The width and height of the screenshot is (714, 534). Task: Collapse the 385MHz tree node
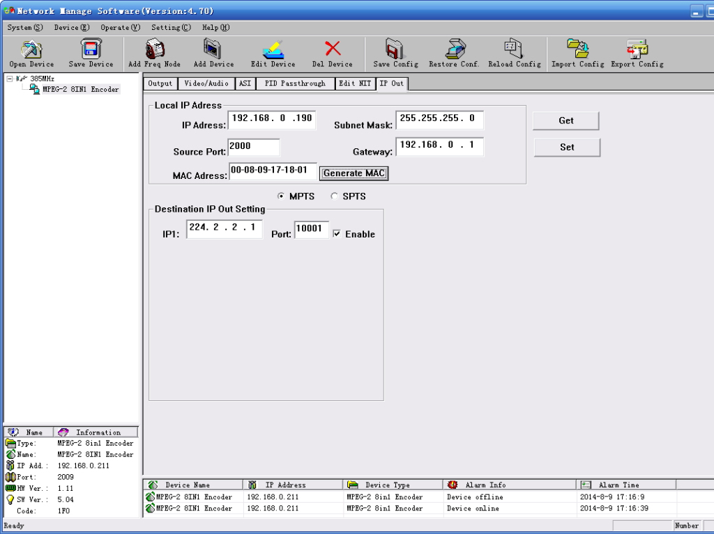(x=10, y=79)
